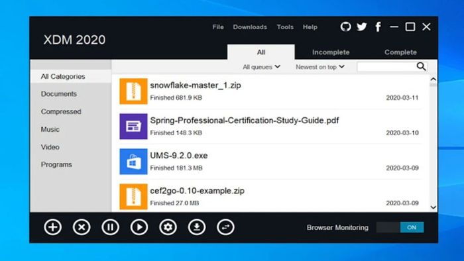This screenshot has height=261, width=464.
Task: Click the search magnifier icon
Action: click(421, 66)
